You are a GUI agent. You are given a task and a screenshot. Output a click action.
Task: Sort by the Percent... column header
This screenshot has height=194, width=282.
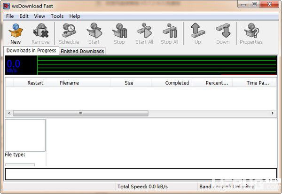(x=212, y=83)
